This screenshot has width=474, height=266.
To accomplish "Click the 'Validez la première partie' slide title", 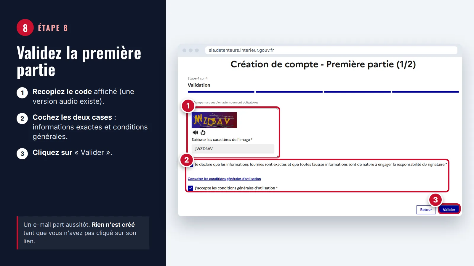I will [79, 61].
